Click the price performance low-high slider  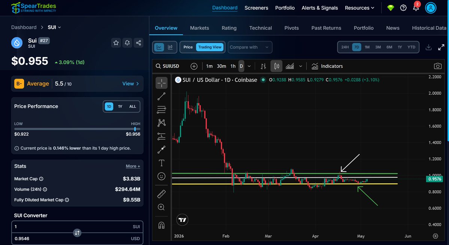pyautogui.click(x=77, y=129)
